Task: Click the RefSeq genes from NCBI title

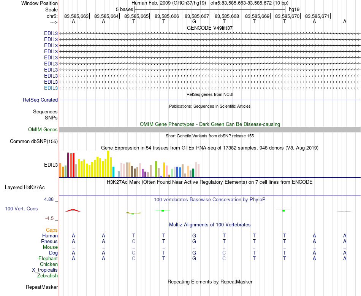Action: point(210,94)
